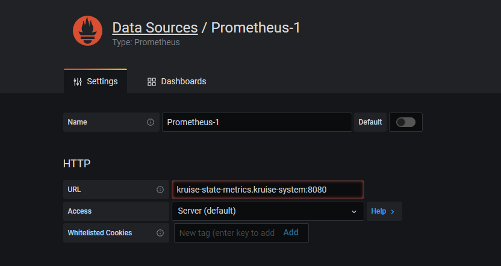The width and height of the screenshot is (501, 266).
Task: Show info tooltip for URL field
Action: click(x=160, y=190)
